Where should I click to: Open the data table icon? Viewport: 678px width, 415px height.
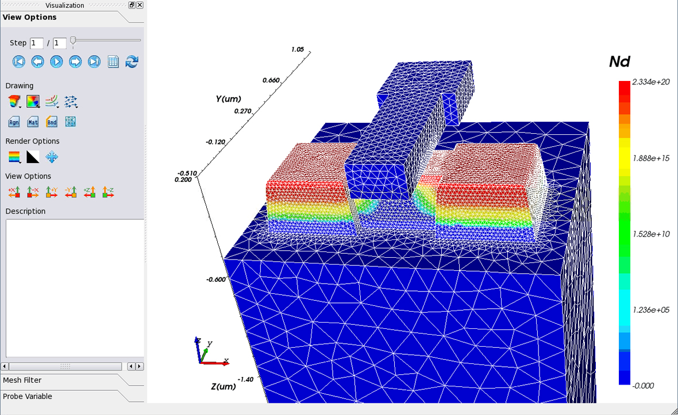pyautogui.click(x=113, y=61)
